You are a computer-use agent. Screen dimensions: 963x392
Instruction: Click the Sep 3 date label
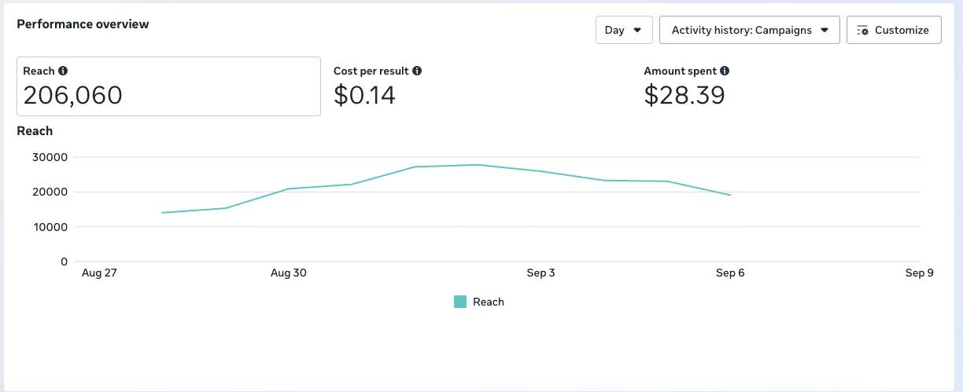click(541, 273)
